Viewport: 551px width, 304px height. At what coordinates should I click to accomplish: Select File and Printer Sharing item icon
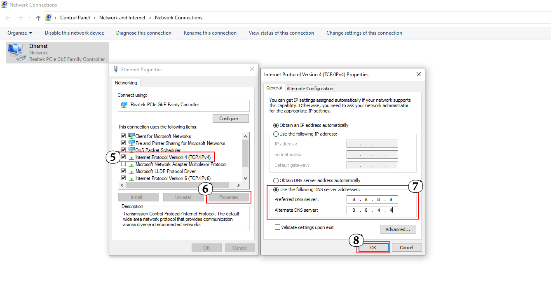131,143
